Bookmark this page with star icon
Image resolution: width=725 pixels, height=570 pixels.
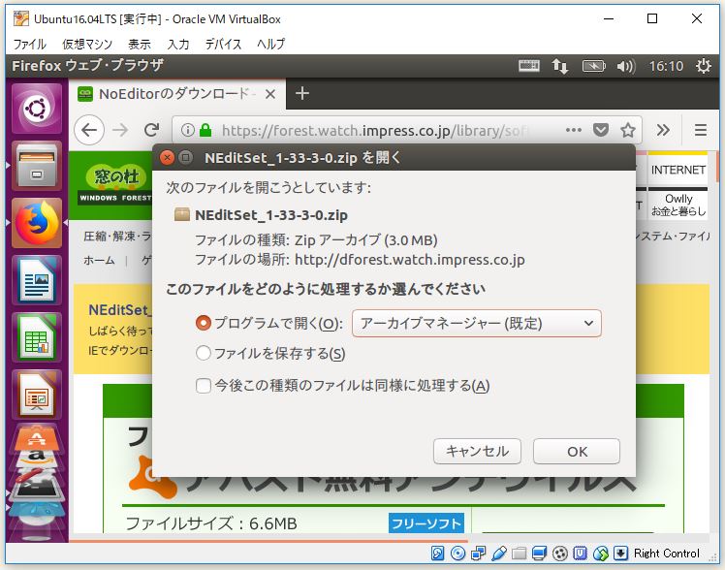tap(627, 130)
